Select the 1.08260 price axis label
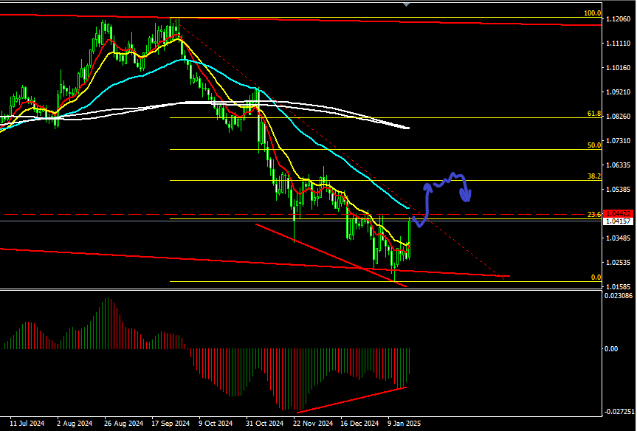 [620, 116]
